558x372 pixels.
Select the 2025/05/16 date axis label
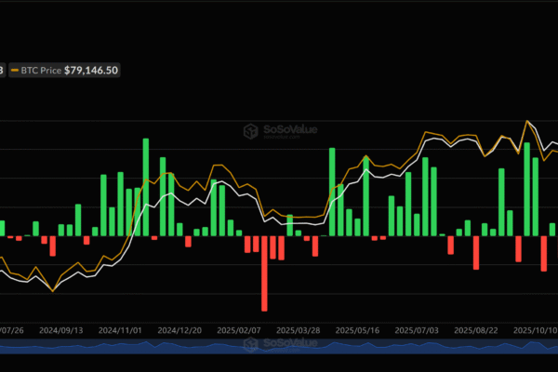tap(357, 331)
